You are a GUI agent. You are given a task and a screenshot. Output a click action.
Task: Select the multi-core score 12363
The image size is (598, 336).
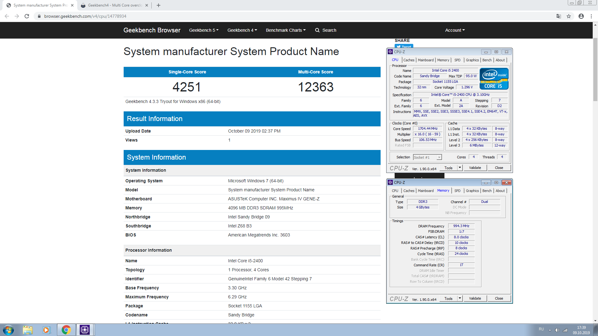click(x=316, y=87)
